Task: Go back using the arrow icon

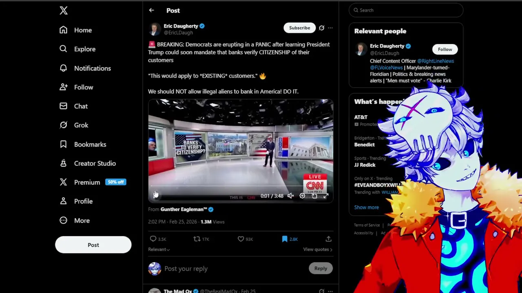Action: point(151,11)
